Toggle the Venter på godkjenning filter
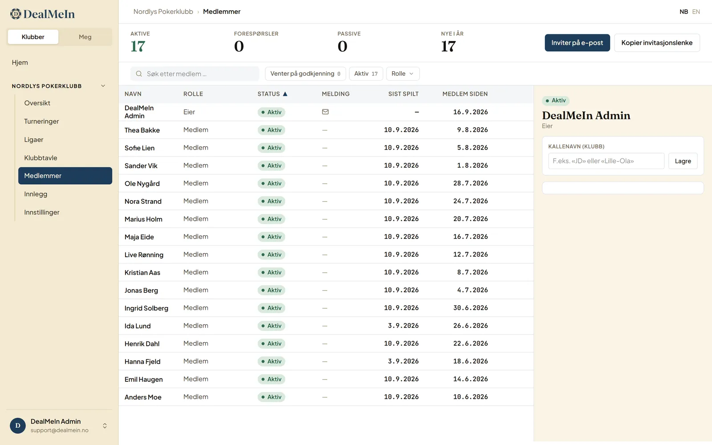This screenshot has height=445, width=712. 305,73
